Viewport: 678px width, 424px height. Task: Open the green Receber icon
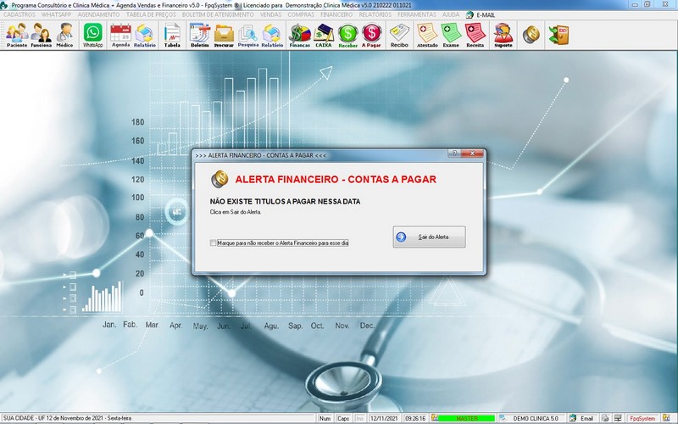(347, 35)
